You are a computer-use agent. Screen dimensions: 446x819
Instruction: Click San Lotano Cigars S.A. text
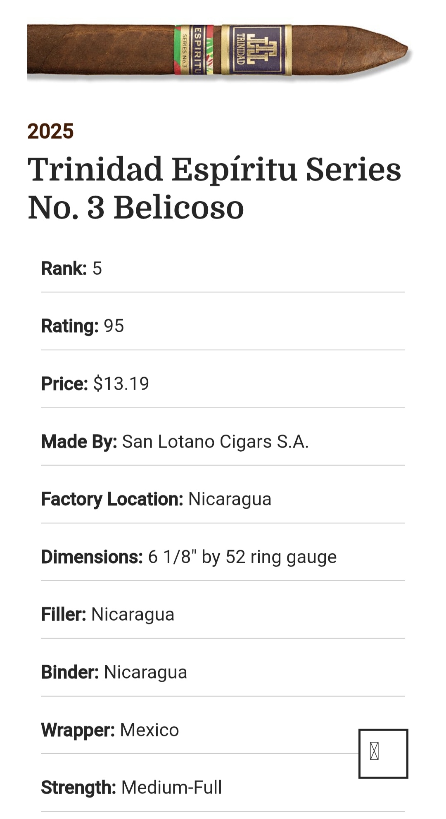215,442
